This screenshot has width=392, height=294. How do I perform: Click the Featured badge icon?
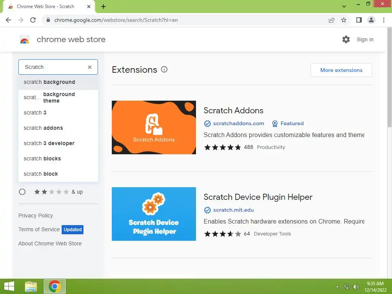point(275,124)
